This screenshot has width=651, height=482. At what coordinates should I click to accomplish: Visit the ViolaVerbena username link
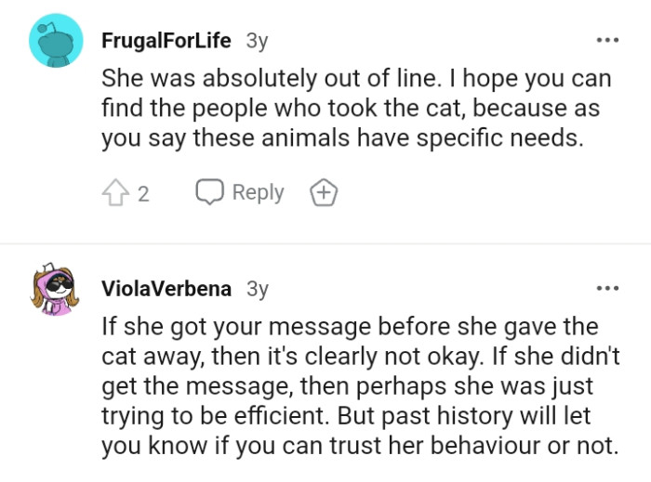tap(166, 288)
